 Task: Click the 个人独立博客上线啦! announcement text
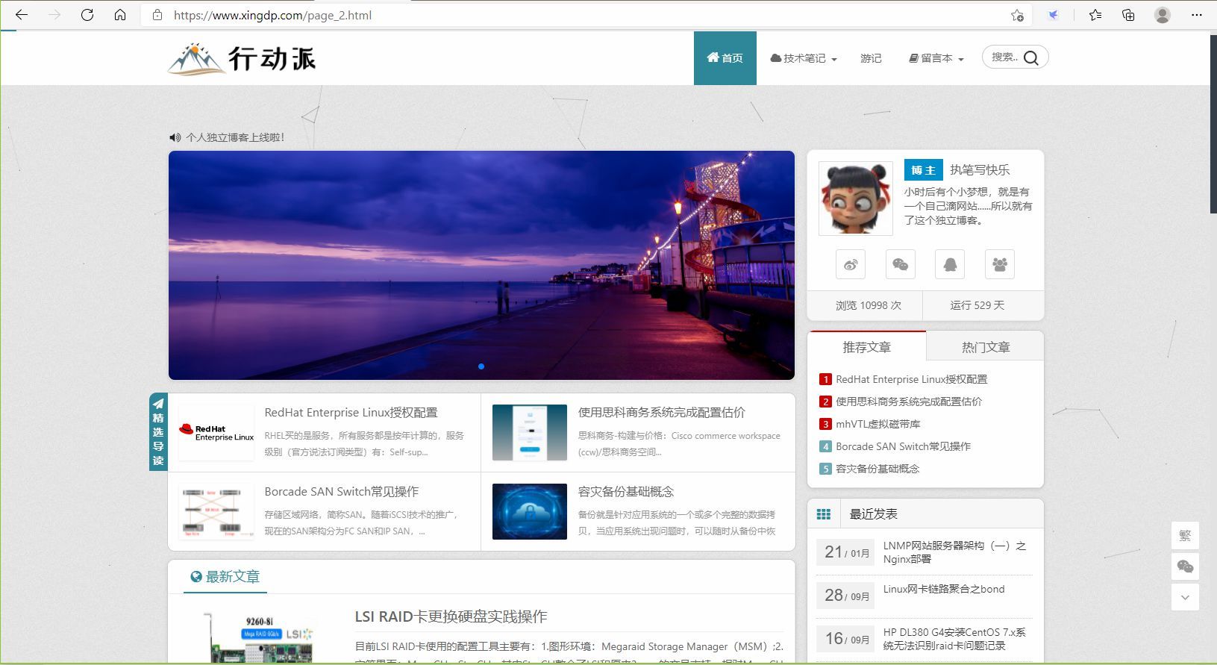(x=235, y=137)
